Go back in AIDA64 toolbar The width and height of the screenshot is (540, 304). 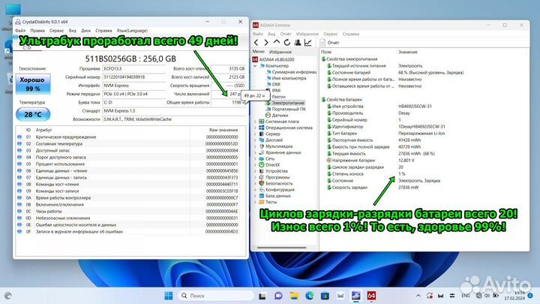point(256,42)
